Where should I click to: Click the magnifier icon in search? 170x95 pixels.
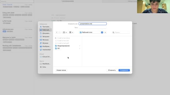113,32
